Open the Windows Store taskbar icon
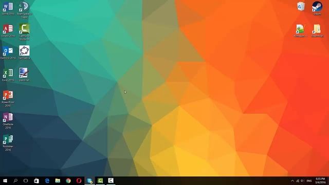 pyautogui.click(x=36, y=180)
